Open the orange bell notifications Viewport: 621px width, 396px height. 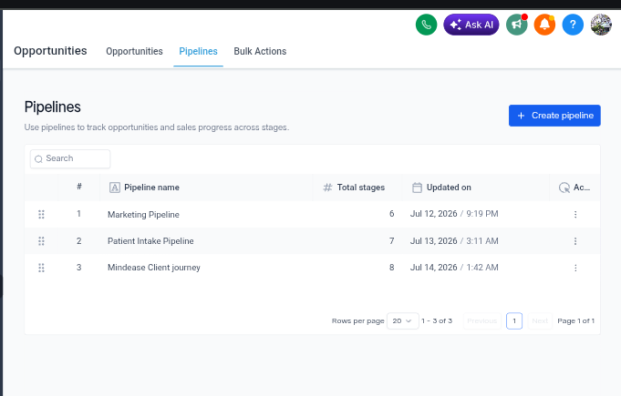[x=544, y=25]
